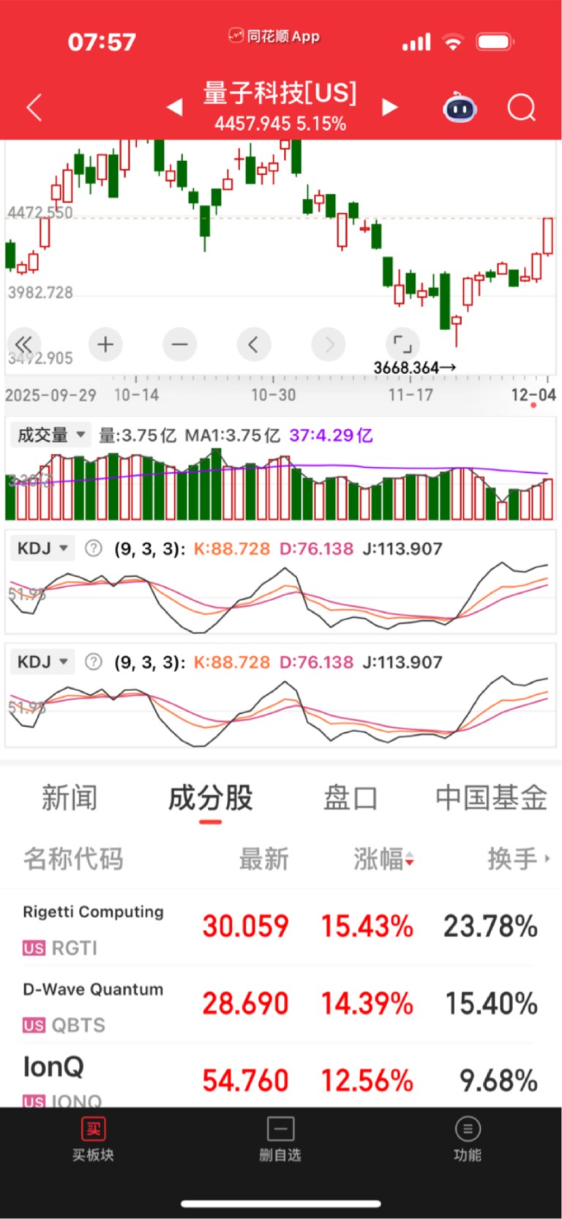Tap the IonQ change 12.56%
Viewport: 562px width, 1219px height.
[367, 1081]
